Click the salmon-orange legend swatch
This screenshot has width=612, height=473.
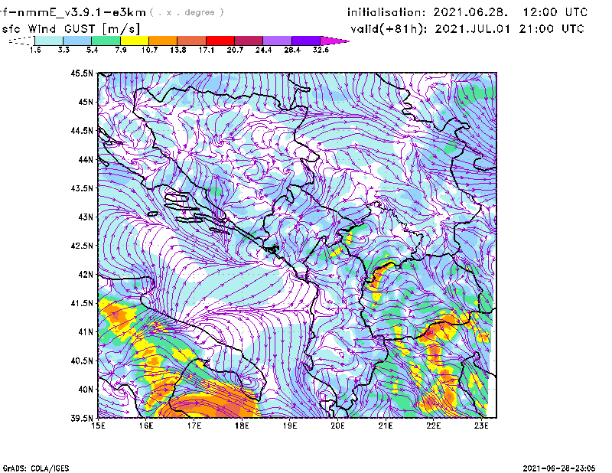192,41
